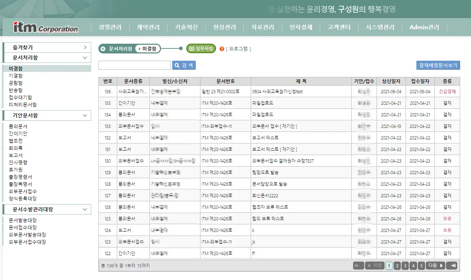
Task: Select 기결함 in the sidebar
Action: pyautogui.click(x=16, y=76)
